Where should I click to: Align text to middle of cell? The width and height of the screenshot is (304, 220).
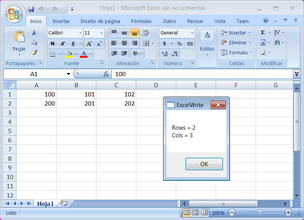124,33
